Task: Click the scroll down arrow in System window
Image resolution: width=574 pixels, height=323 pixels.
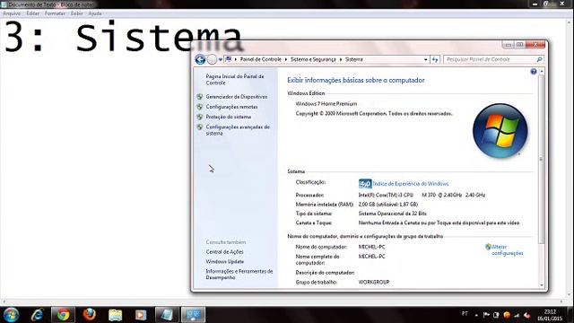Action: [542, 285]
